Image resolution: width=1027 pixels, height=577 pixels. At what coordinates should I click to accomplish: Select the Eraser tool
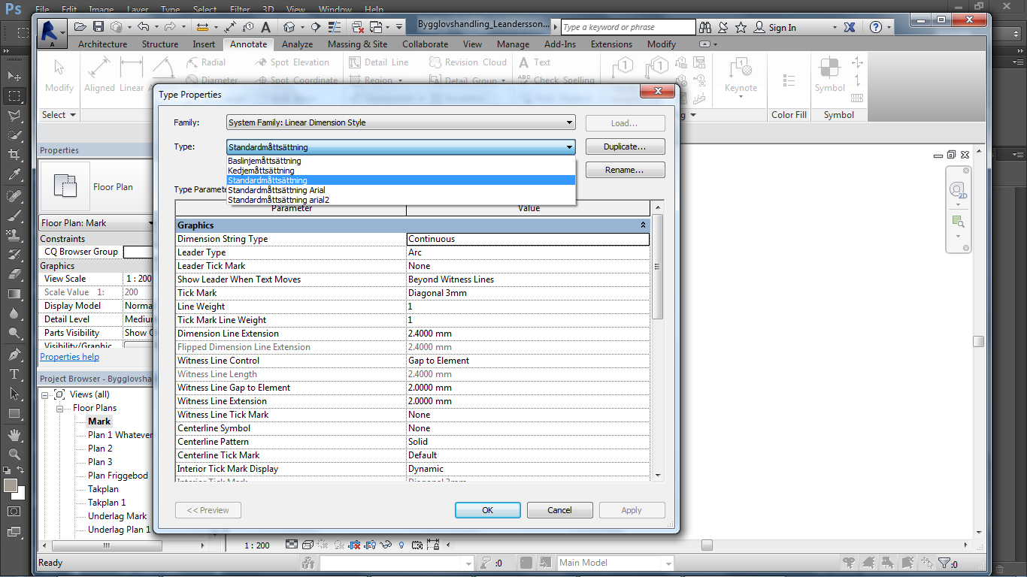coord(14,274)
